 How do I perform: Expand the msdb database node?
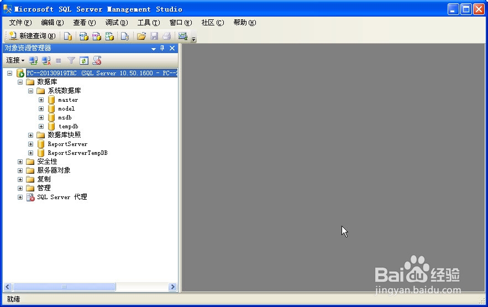pos(41,117)
